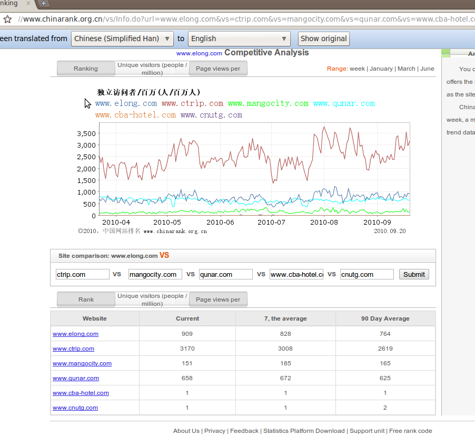Image resolution: width=475 pixels, height=435 pixels.
Task: Select Page views per tab above table
Action: [218, 299]
